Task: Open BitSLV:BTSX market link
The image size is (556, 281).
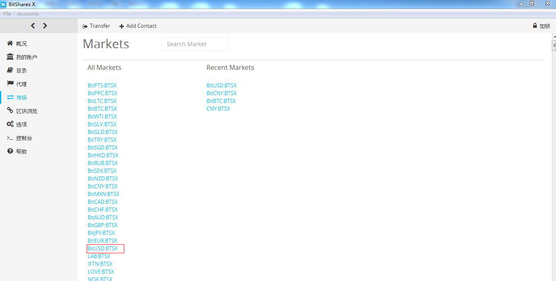Action: coord(102,124)
